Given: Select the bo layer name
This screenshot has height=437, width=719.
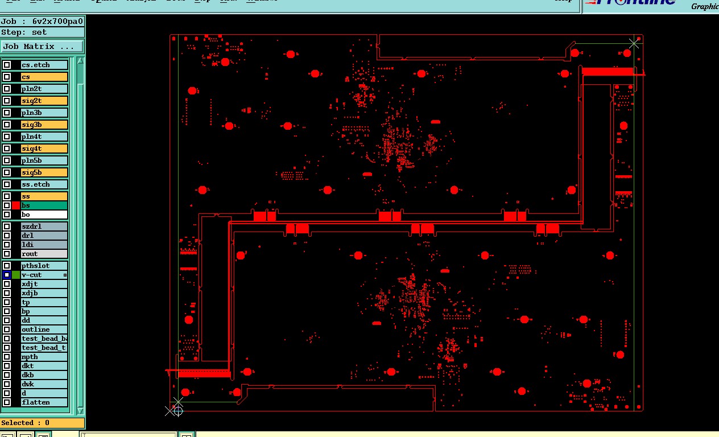Looking at the screenshot, I should coord(44,215).
